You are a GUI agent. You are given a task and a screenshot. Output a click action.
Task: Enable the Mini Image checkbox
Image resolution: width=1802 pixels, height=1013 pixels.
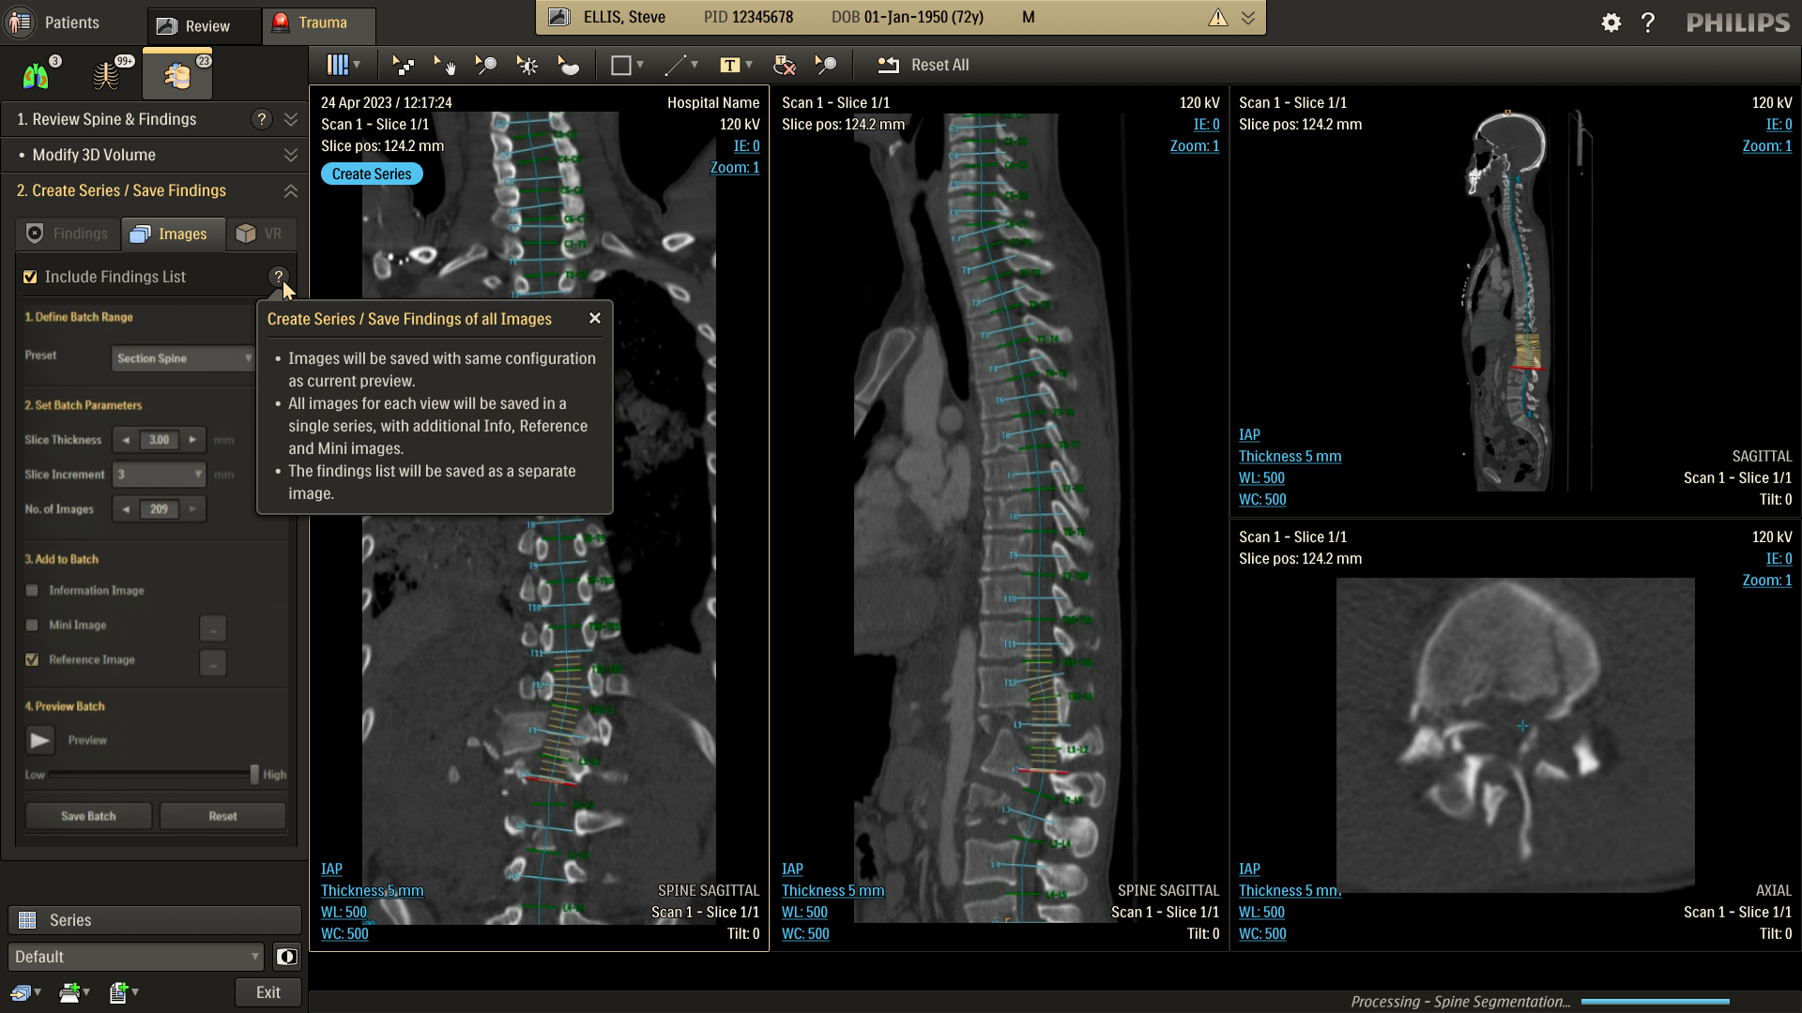tap(33, 625)
